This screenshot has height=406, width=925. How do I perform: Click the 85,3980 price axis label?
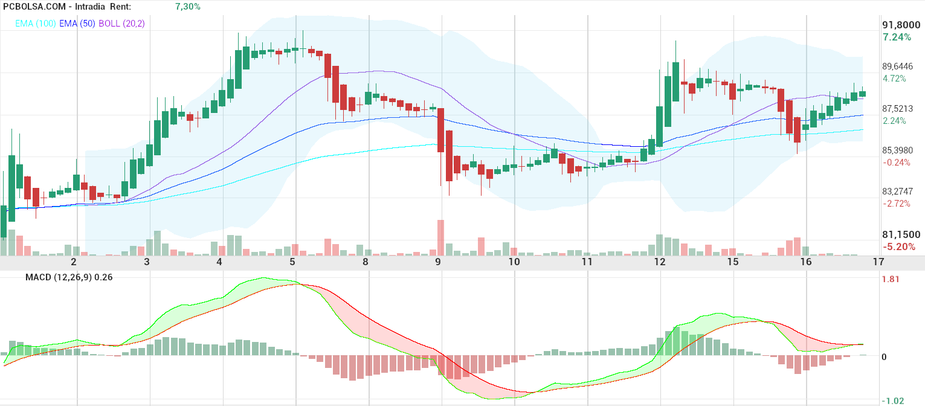[898, 150]
